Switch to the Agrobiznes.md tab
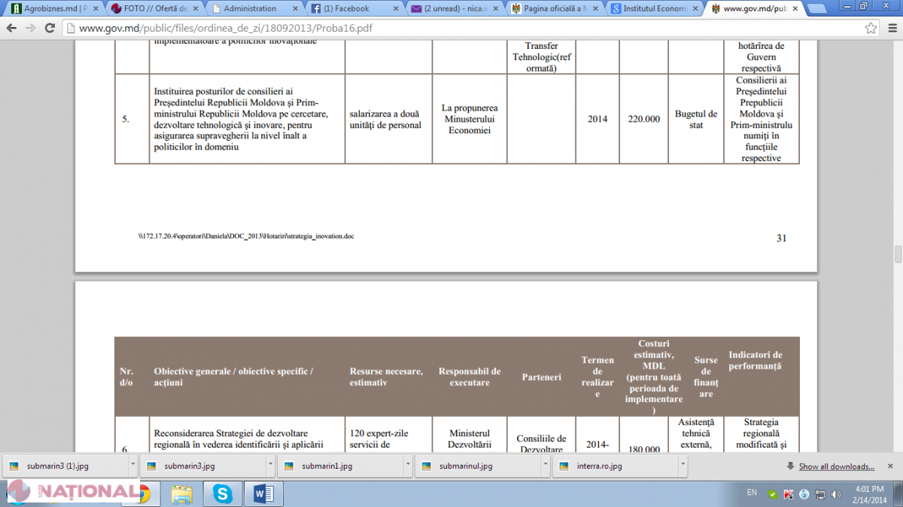Image resolution: width=903 pixels, height=507 pixels. (53, 8)
